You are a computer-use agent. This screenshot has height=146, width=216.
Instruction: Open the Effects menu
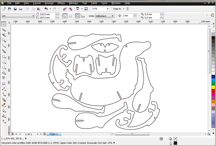[x=61, y=3]
